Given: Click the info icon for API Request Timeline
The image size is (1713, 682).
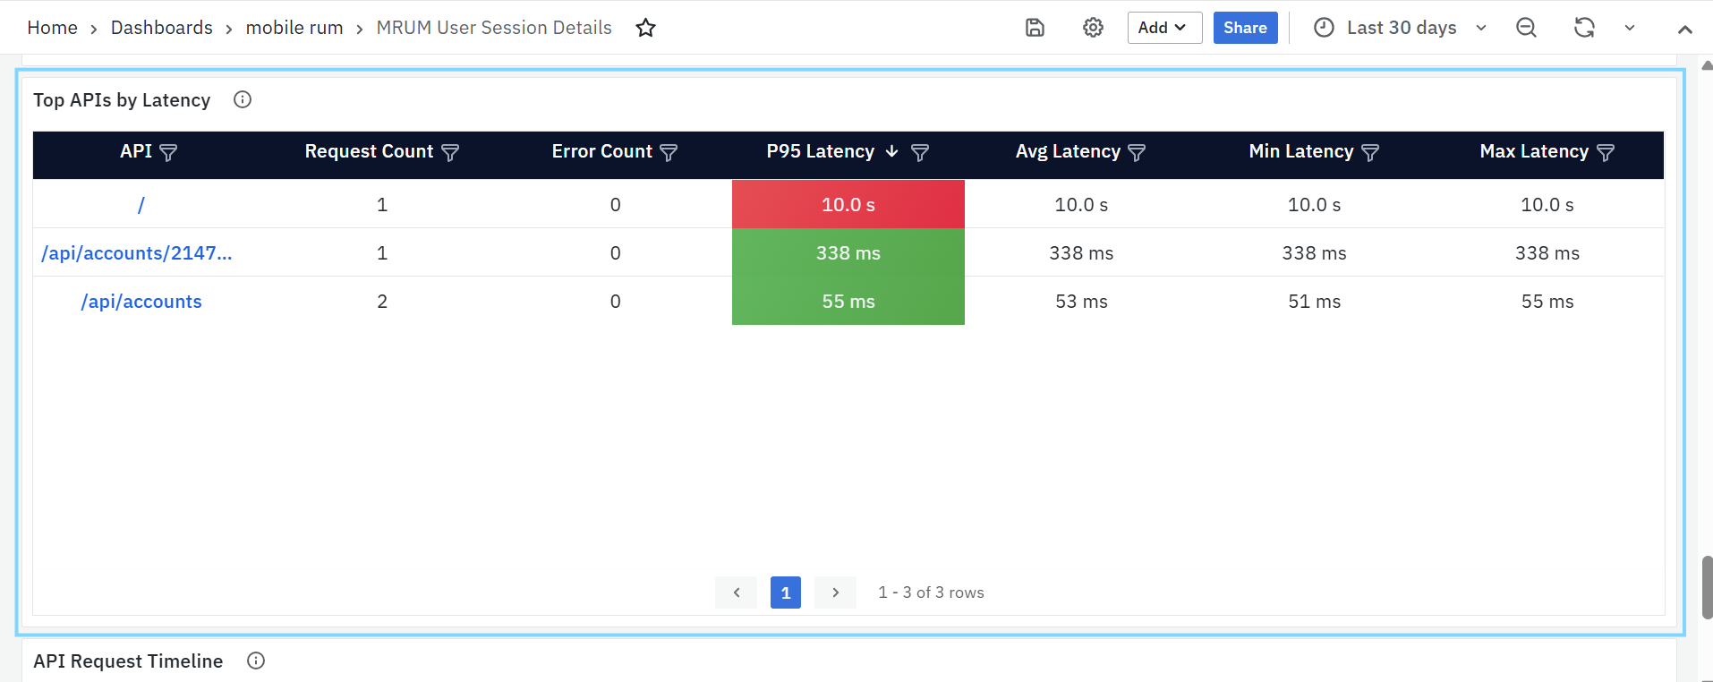Looking at the screenshot, I should click(256, 661).
